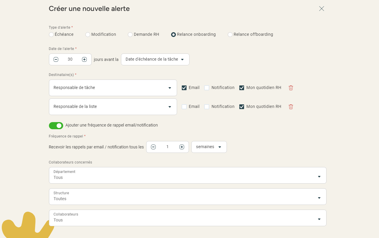Screen dimensions: 379x238
Task: Uncheck Mon quotidien RH for Responsable de tâche
Action: click(x=242, y=88)
